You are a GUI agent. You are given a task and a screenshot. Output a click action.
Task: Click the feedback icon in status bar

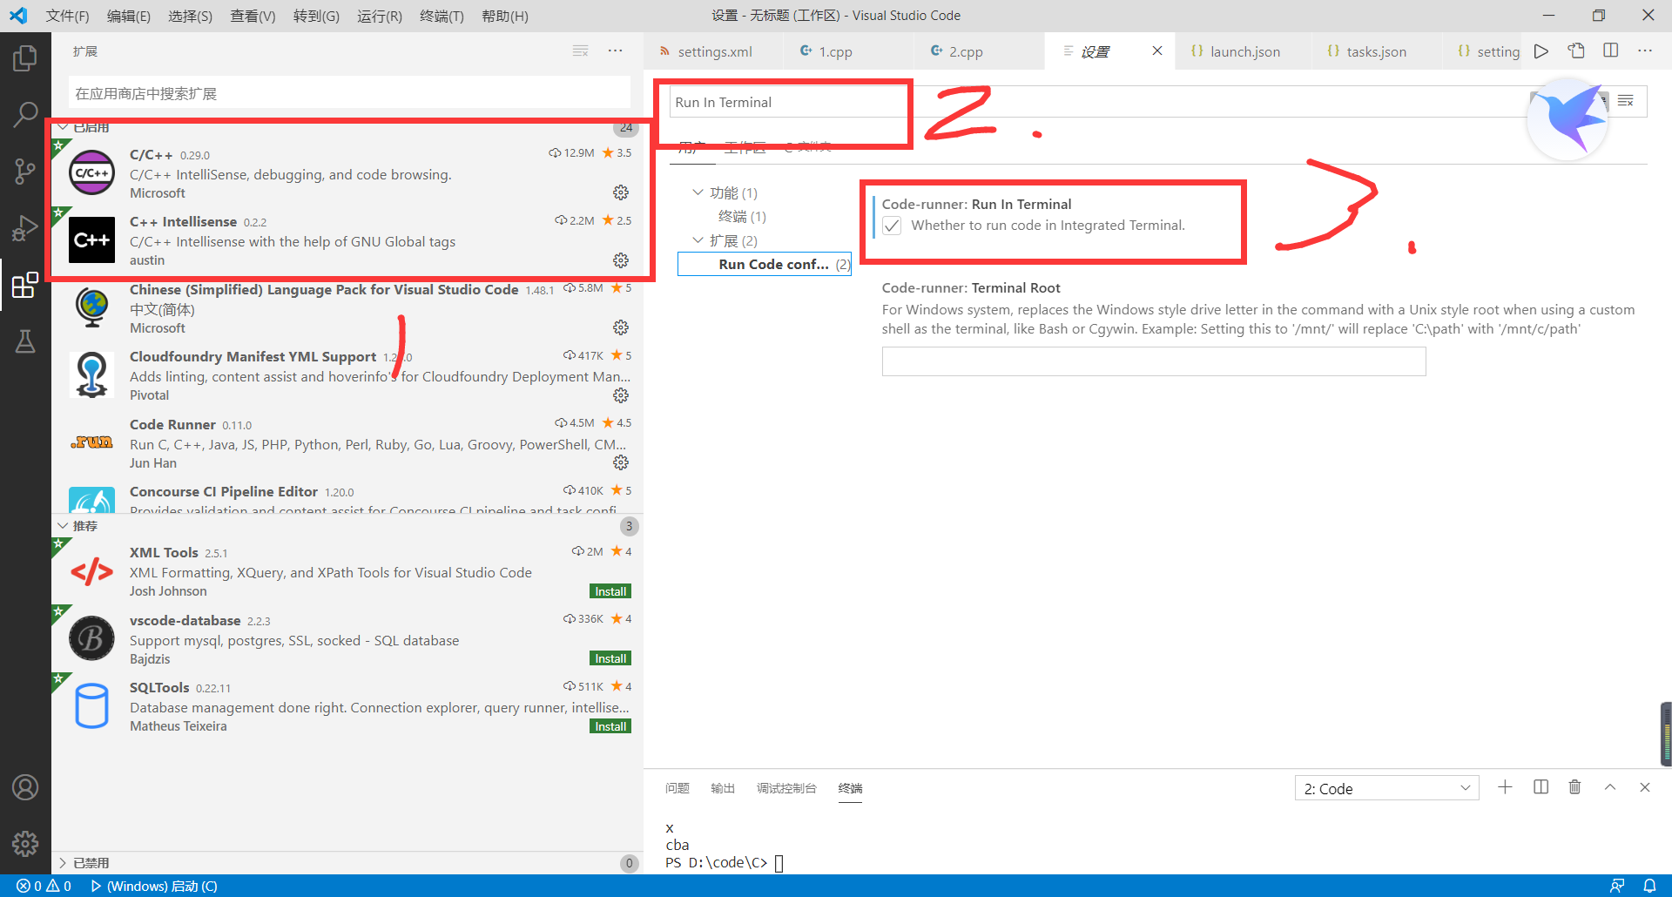[1617, 886]
